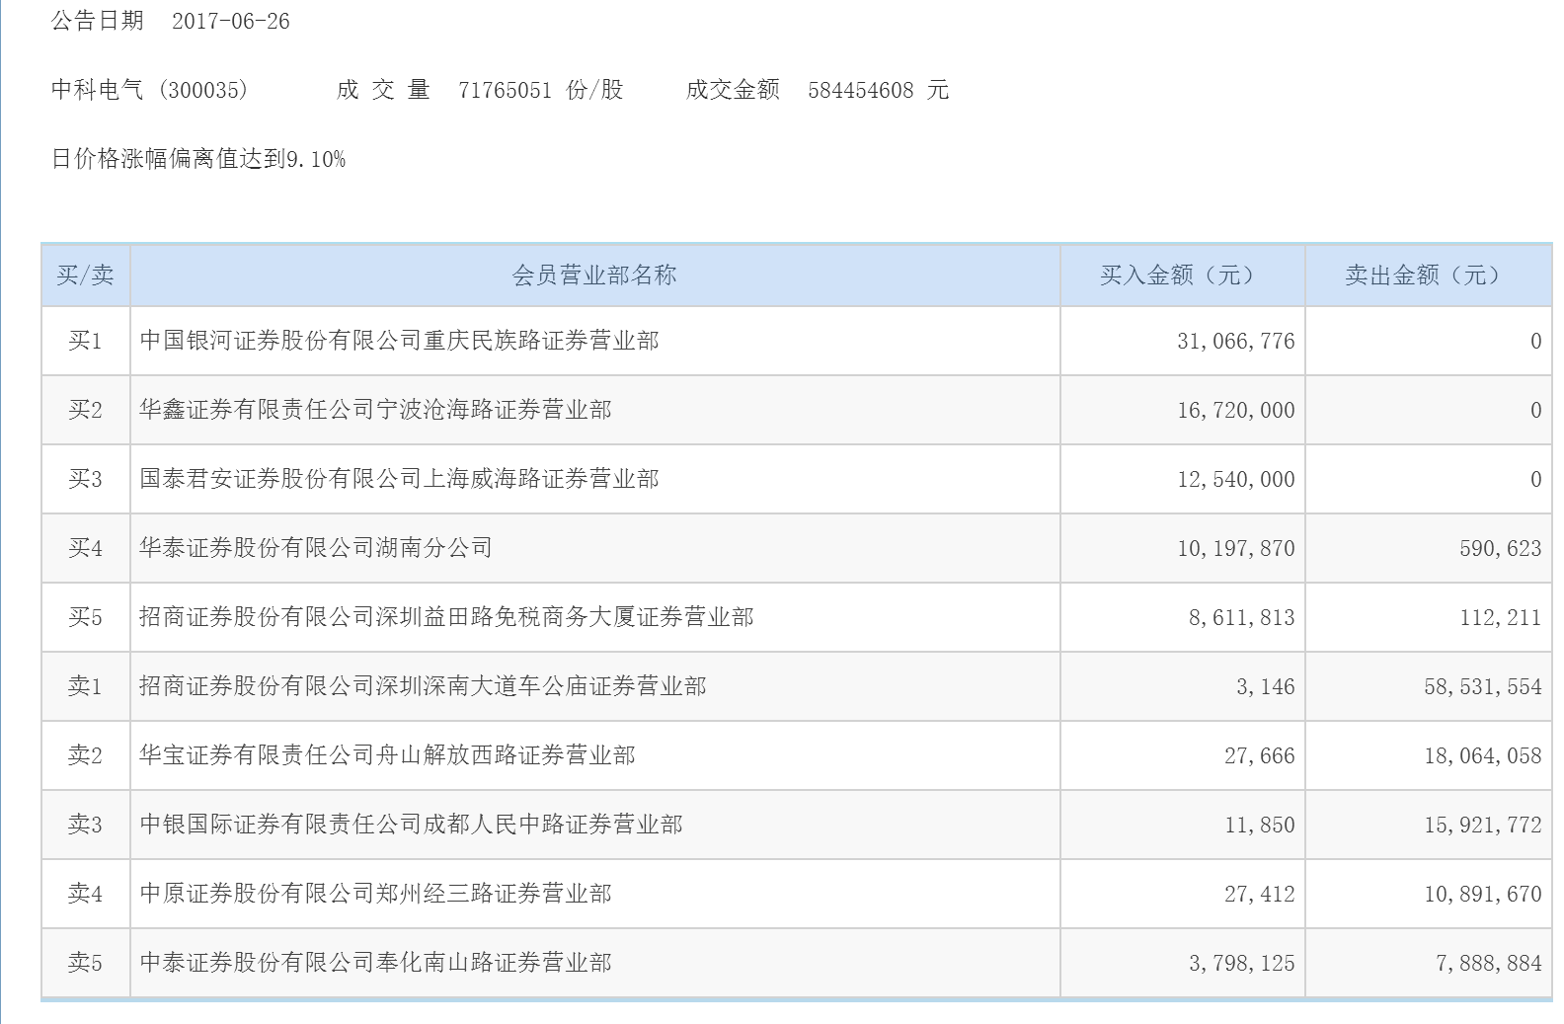Select the 卖5 row label
The height and width of the screenshot is (1024, 1564).
[x=85, y=963]
